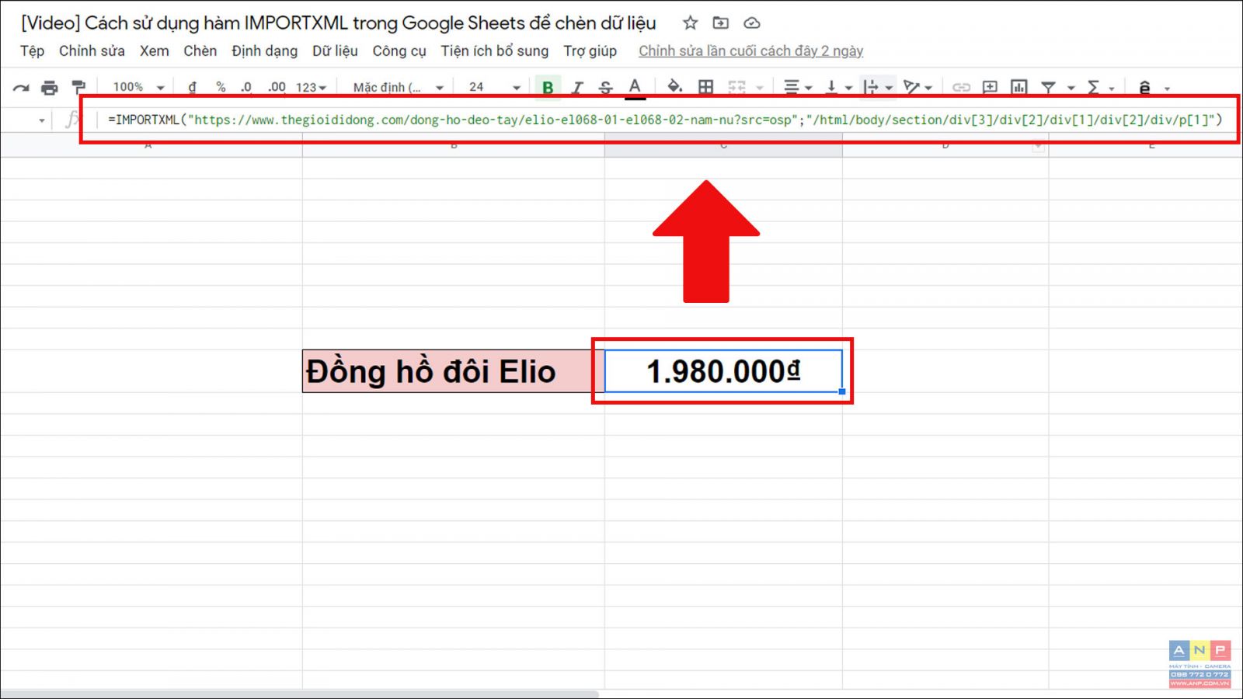
Task: Expand input tools dropdown arrow
Action: pyautogui.click(x=1167, y=89)
